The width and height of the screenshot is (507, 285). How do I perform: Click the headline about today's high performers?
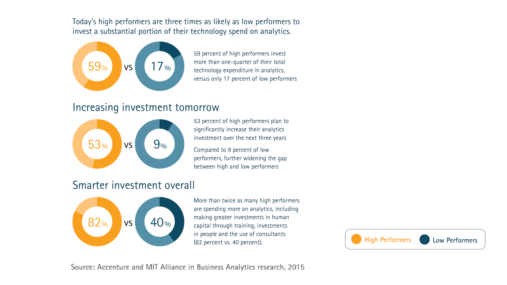[x=186, y=26]
